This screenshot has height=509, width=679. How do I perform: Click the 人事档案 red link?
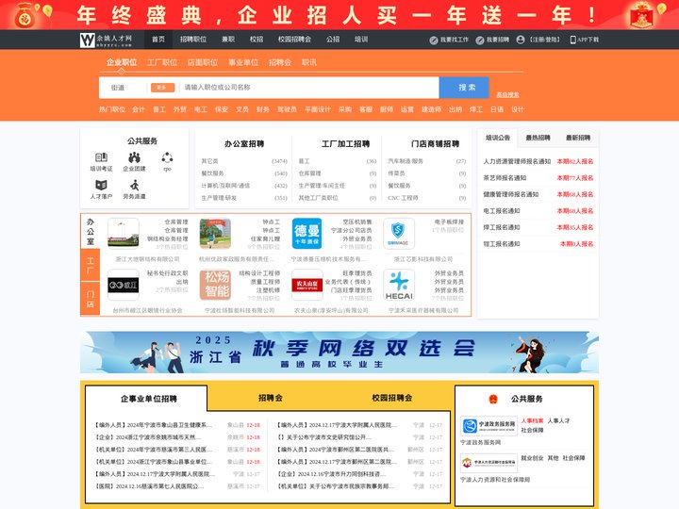click(x=532, y=420)
